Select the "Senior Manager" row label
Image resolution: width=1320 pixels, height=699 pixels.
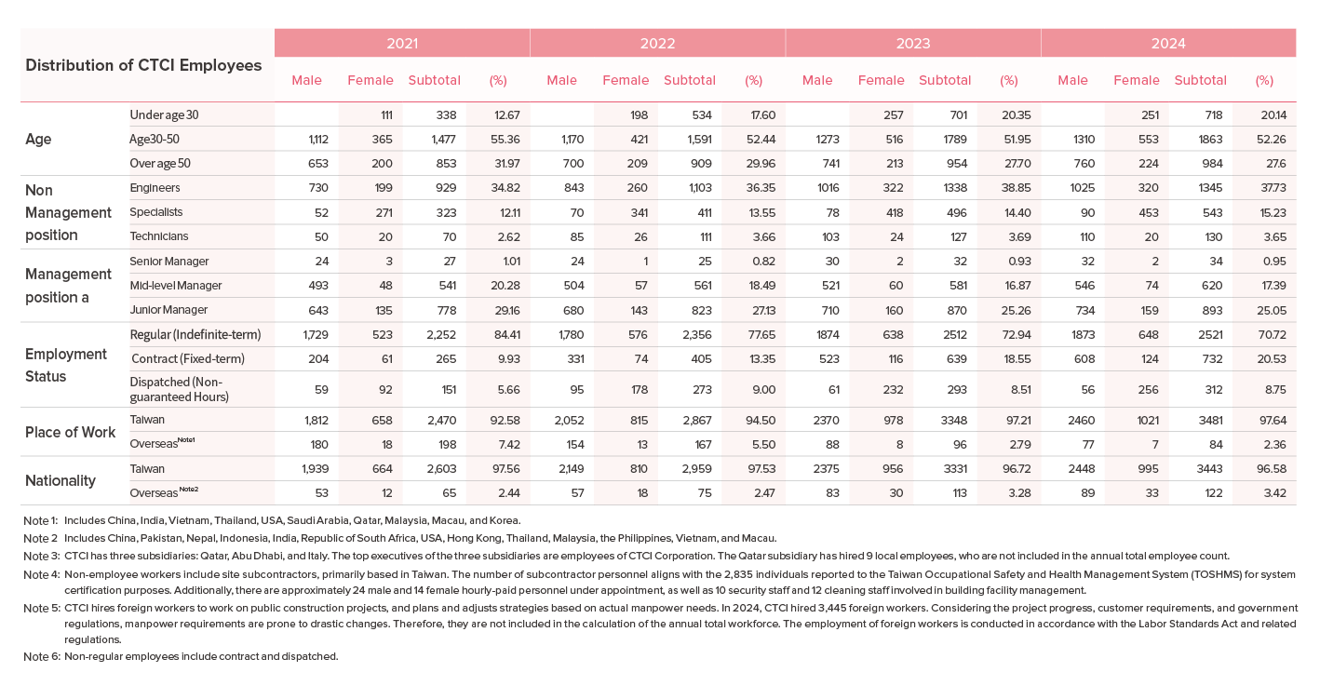(x=169, y=261)
